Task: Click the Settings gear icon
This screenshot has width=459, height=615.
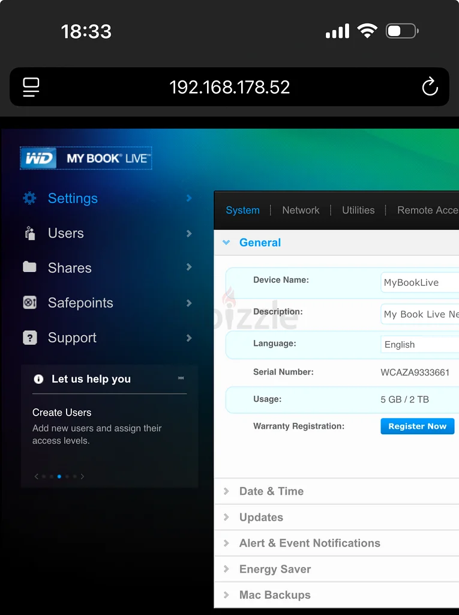Action: pyautogui.click(x=29, y=198)
